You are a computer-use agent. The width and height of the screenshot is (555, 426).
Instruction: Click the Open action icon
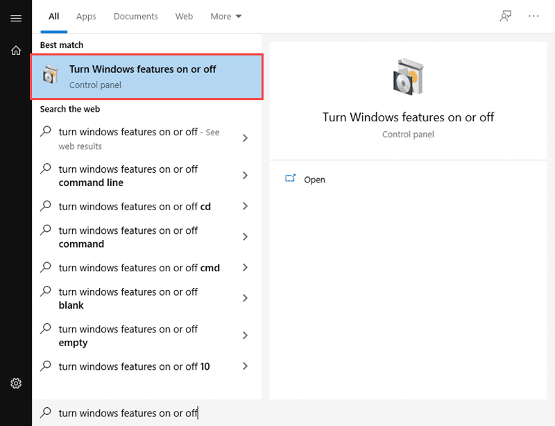[290, 178]
